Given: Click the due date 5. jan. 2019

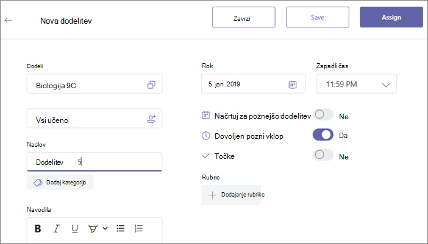Looking at the screenshot, I should [224, 84].
